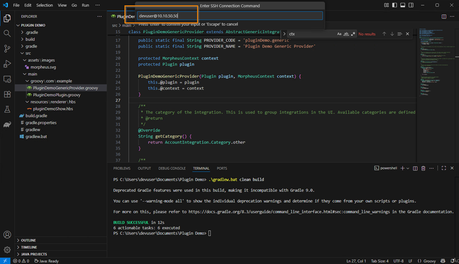459x264 pixels.
Task: Switch to the PROBLEMS tab
Action: 122,168
